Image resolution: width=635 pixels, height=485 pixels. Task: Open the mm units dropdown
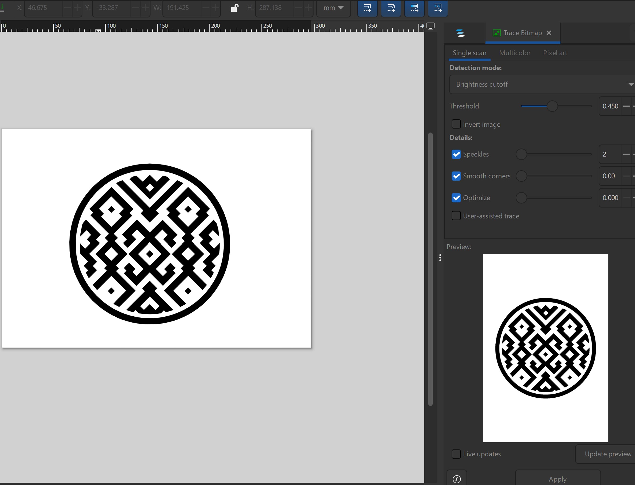(333, 8)
